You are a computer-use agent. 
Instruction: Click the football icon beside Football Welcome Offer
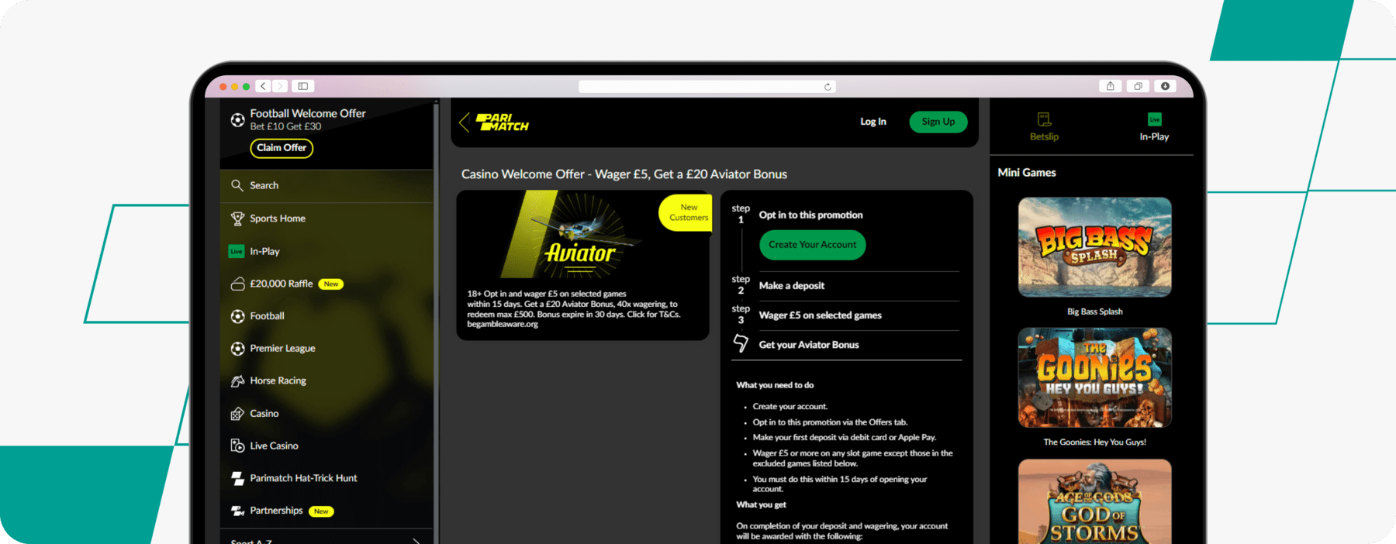pos(238,120)
